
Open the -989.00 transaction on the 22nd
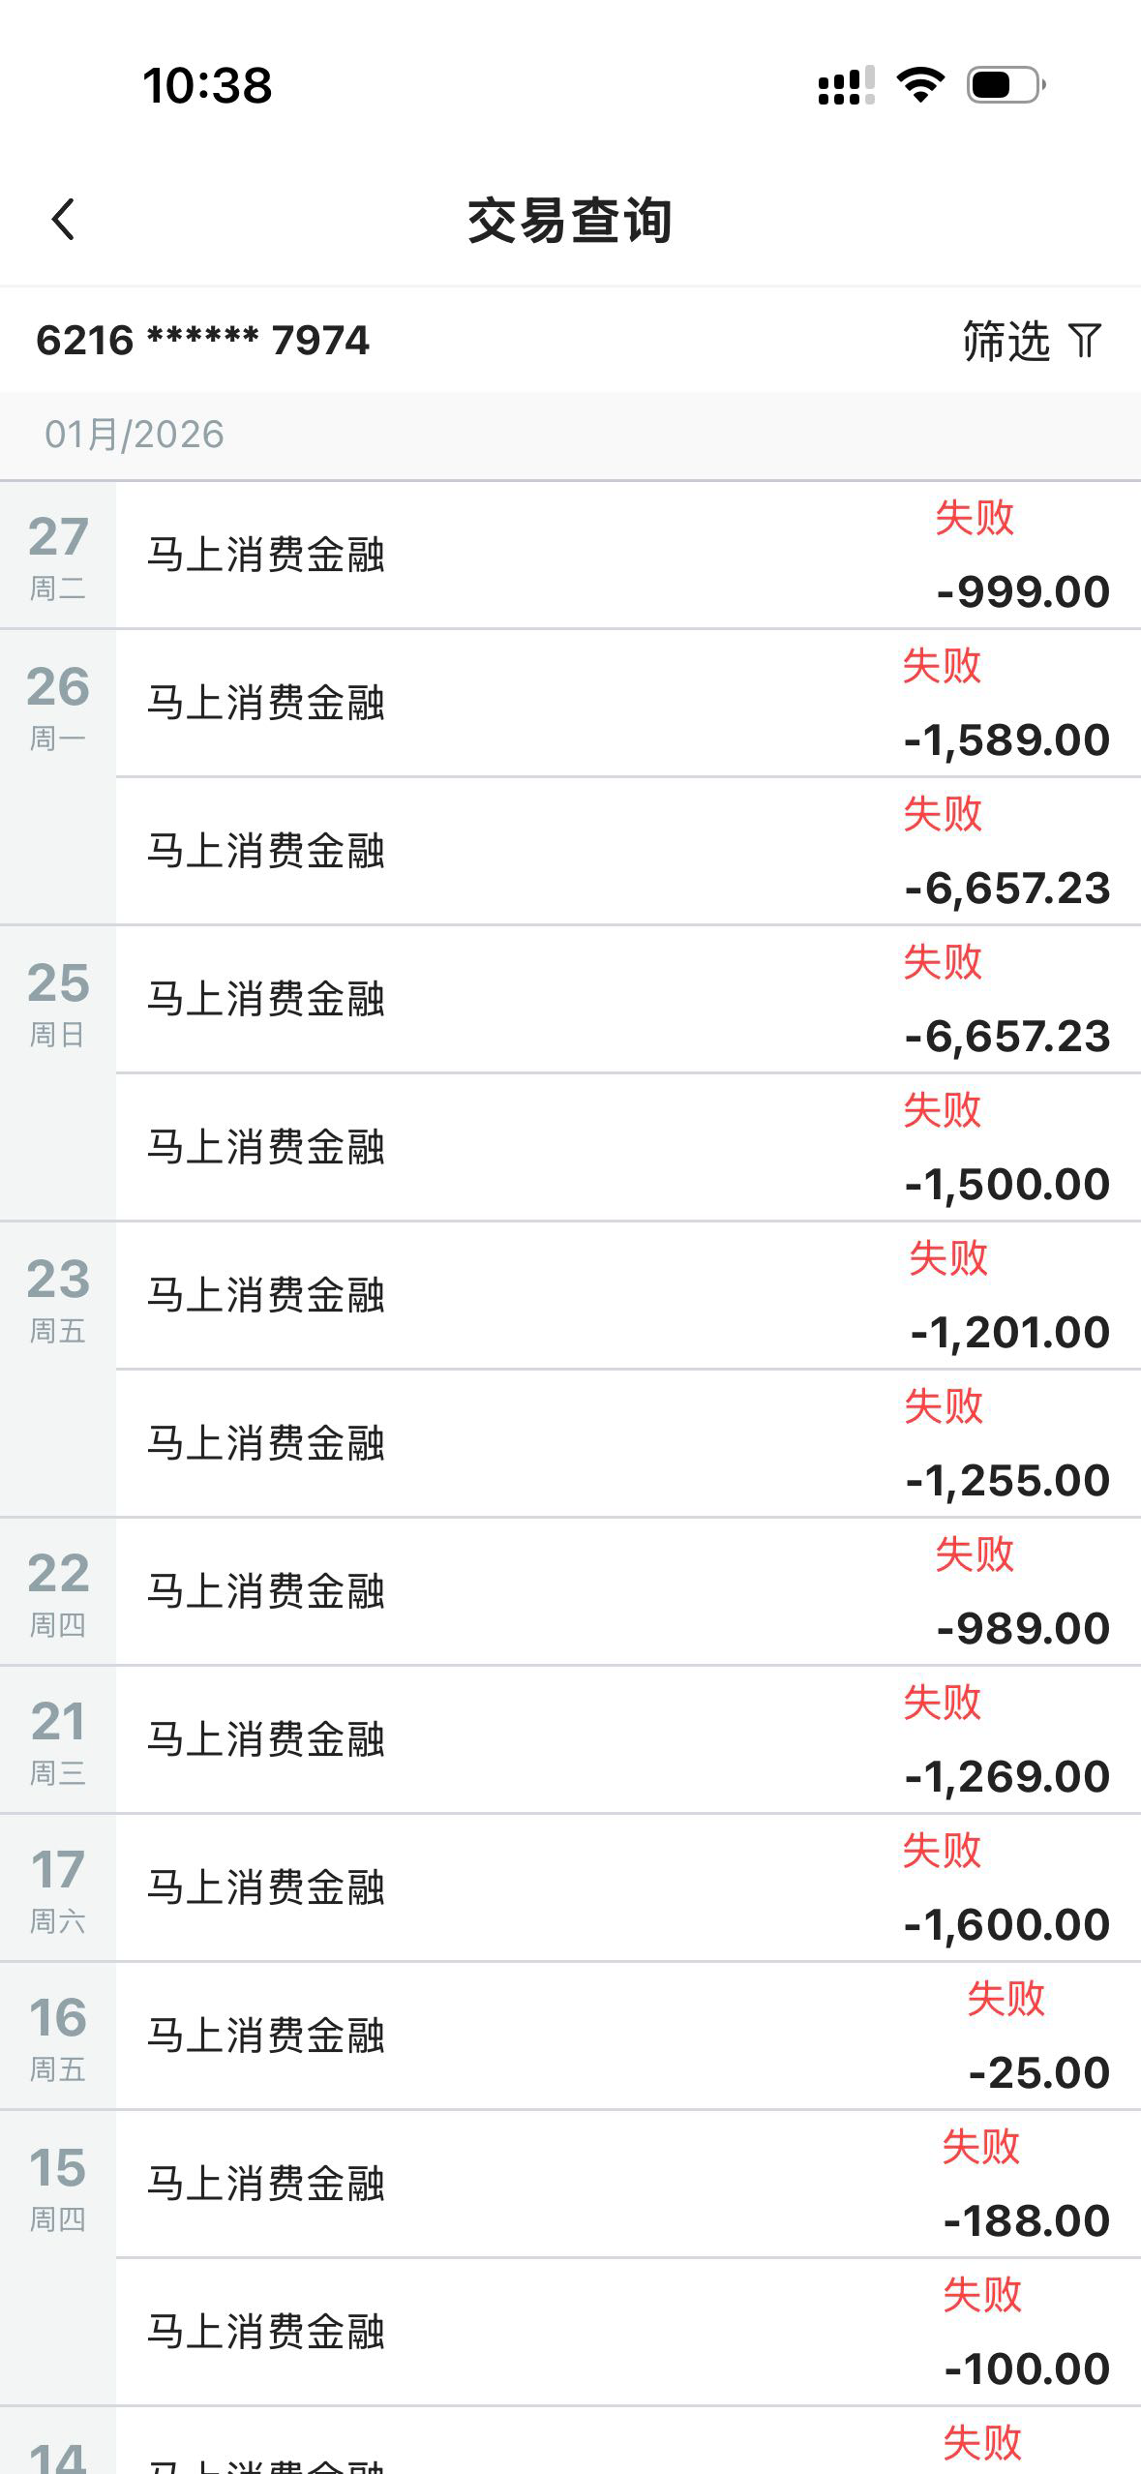tap(627, 1592)
